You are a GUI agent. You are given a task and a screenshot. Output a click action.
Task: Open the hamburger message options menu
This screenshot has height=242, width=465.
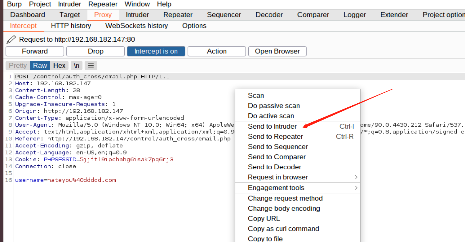click(91, 65)
